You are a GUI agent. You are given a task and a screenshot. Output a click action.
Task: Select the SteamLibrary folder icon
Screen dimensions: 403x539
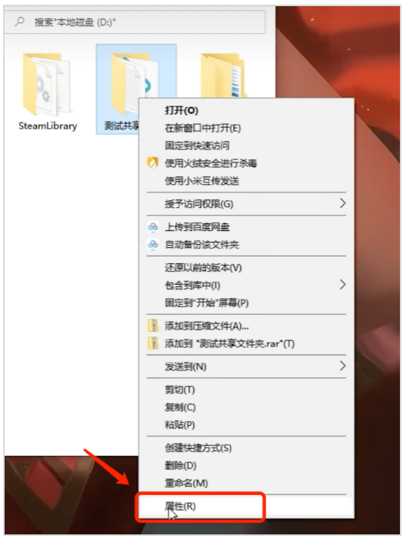[x=47, y=84]
